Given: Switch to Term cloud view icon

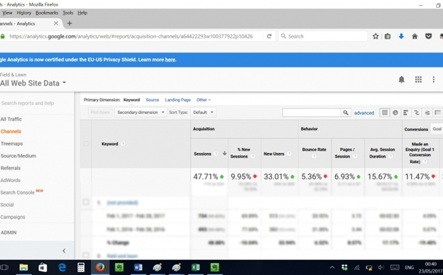Looking at the screenshot, I should 427,113.
